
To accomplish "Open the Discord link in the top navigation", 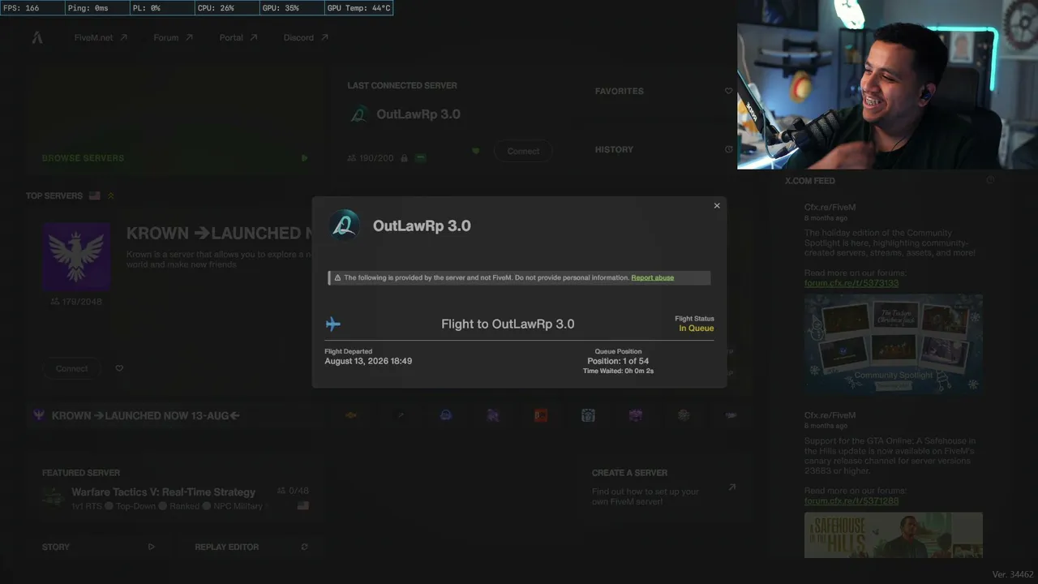I will 306,37.
